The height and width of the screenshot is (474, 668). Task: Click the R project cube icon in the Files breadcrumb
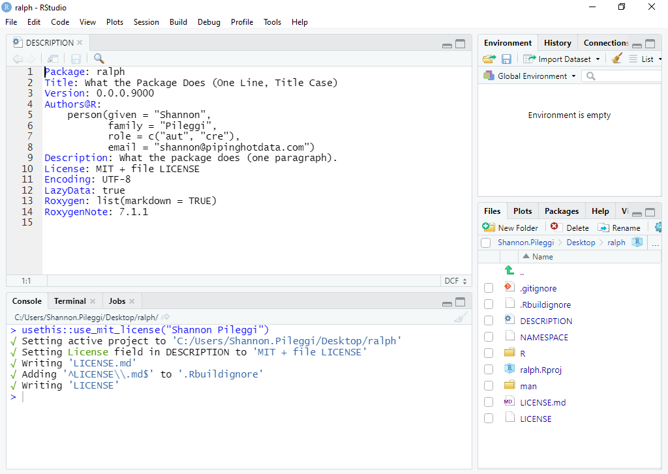(x=637, y=242)
